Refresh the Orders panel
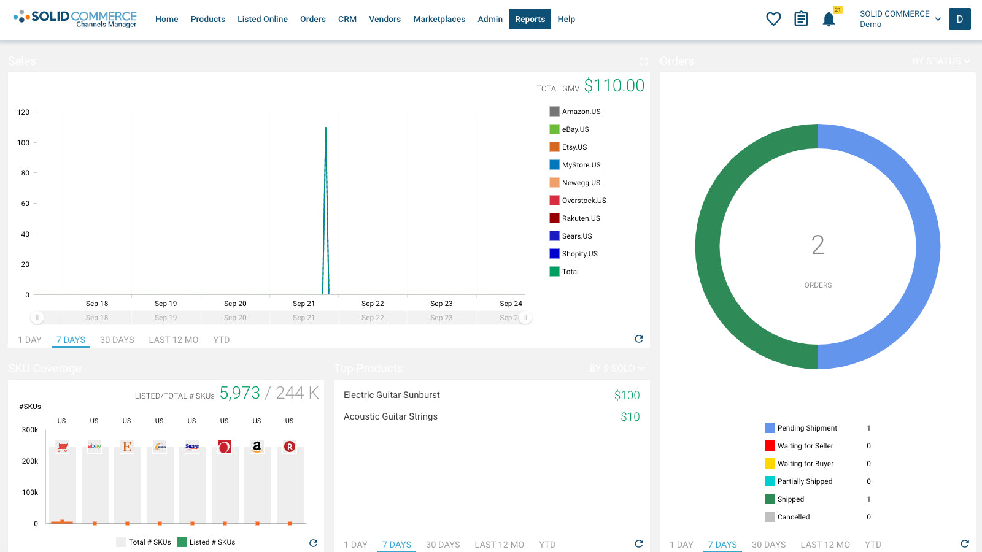982x552 pixels. tap(965, 544)
